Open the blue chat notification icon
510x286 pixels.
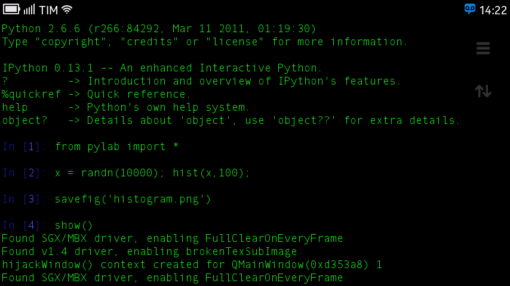coord(470,9)
